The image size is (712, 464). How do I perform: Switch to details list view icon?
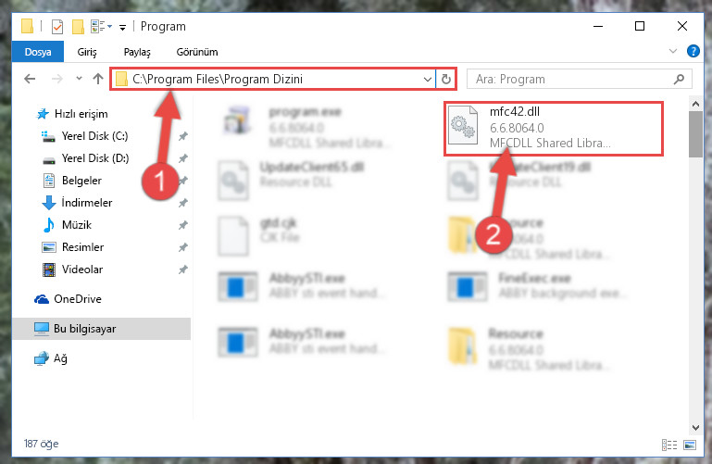pos(669,445)
